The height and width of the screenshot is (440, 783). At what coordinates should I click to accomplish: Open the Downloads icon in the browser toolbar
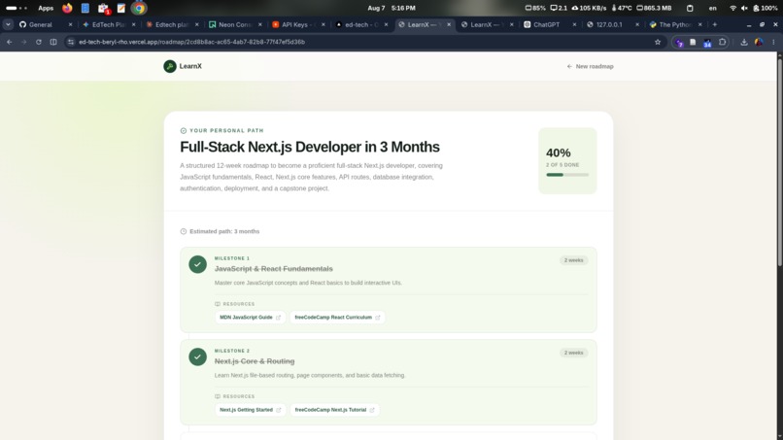point(744,42)
